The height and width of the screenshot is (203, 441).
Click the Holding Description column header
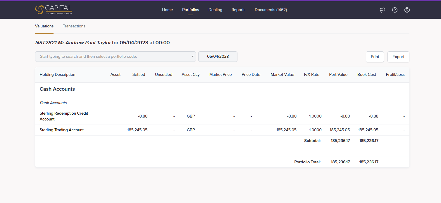pyautogui.click(x=57, y=75)
